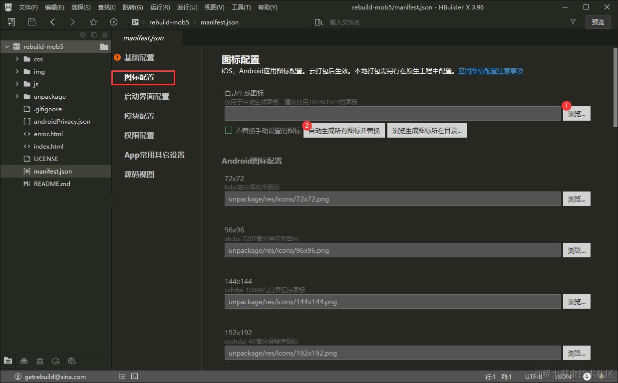The width and height of the screenshot is (618, 383).
Task: Open the 帮助(Y) menu
Action: coord(268,7)
